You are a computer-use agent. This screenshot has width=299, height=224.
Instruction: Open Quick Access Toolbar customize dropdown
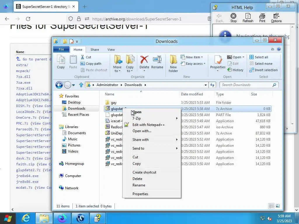tap(77, 41)
